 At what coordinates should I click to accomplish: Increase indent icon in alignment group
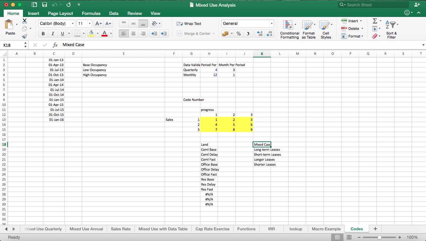point(164,34)
